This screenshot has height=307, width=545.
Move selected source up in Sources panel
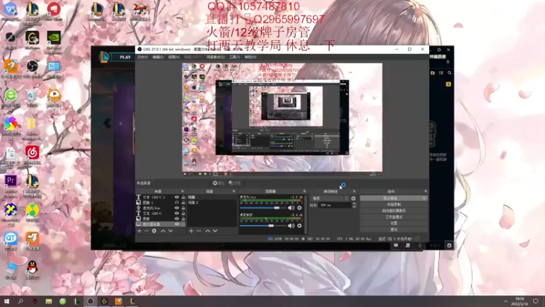click(163, 231)
